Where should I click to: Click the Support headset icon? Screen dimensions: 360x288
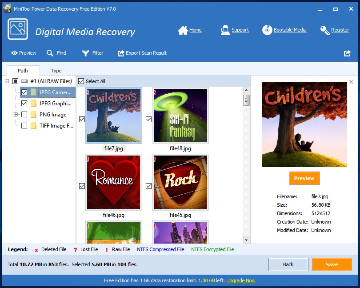click(x=225, y=30)
